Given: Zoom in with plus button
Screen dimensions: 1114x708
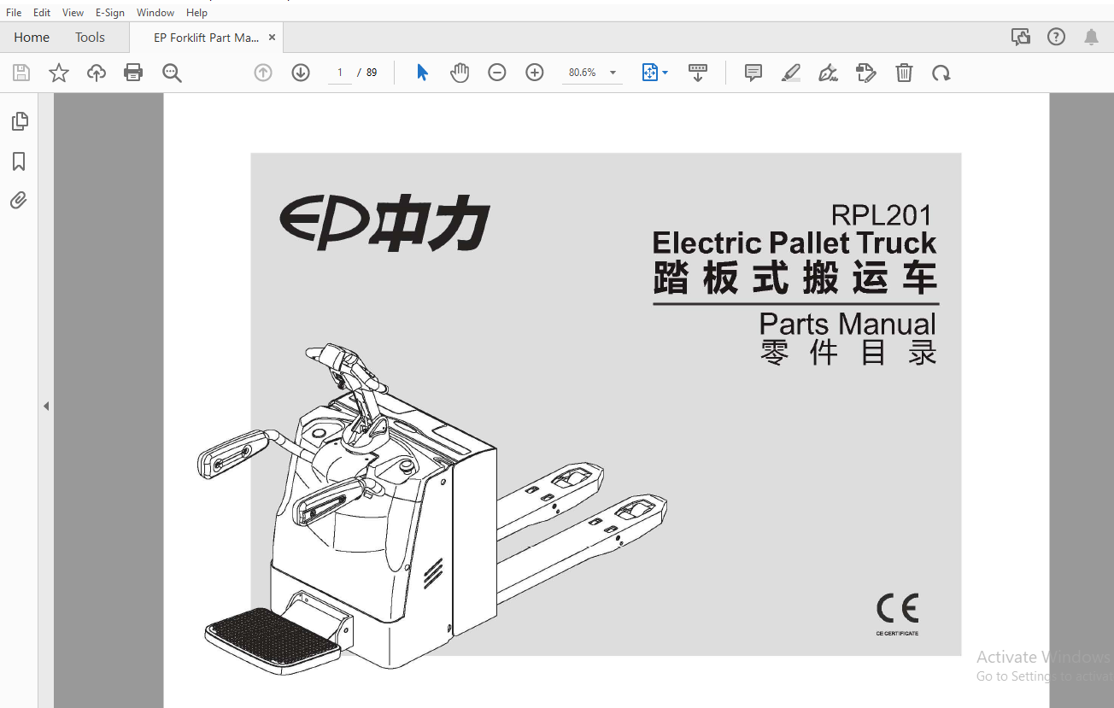Looking at the screenshot, I should [x=535, y=73].
